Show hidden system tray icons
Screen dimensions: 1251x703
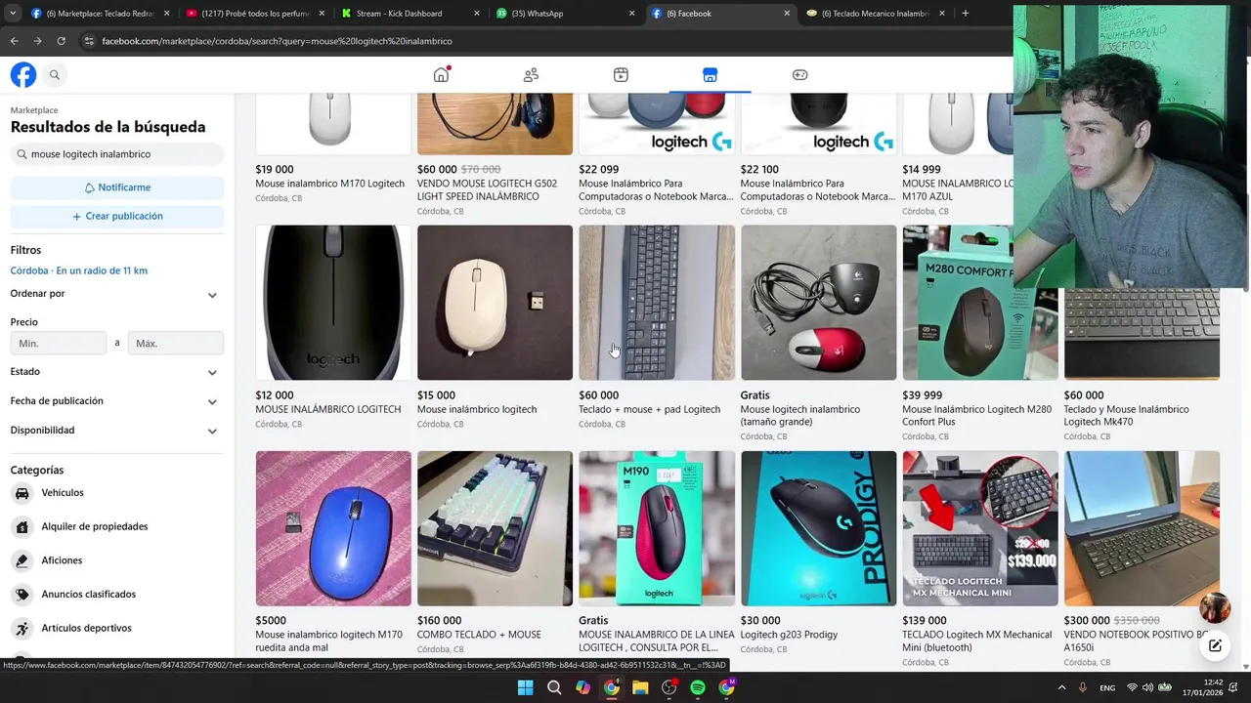[1061, 687]
